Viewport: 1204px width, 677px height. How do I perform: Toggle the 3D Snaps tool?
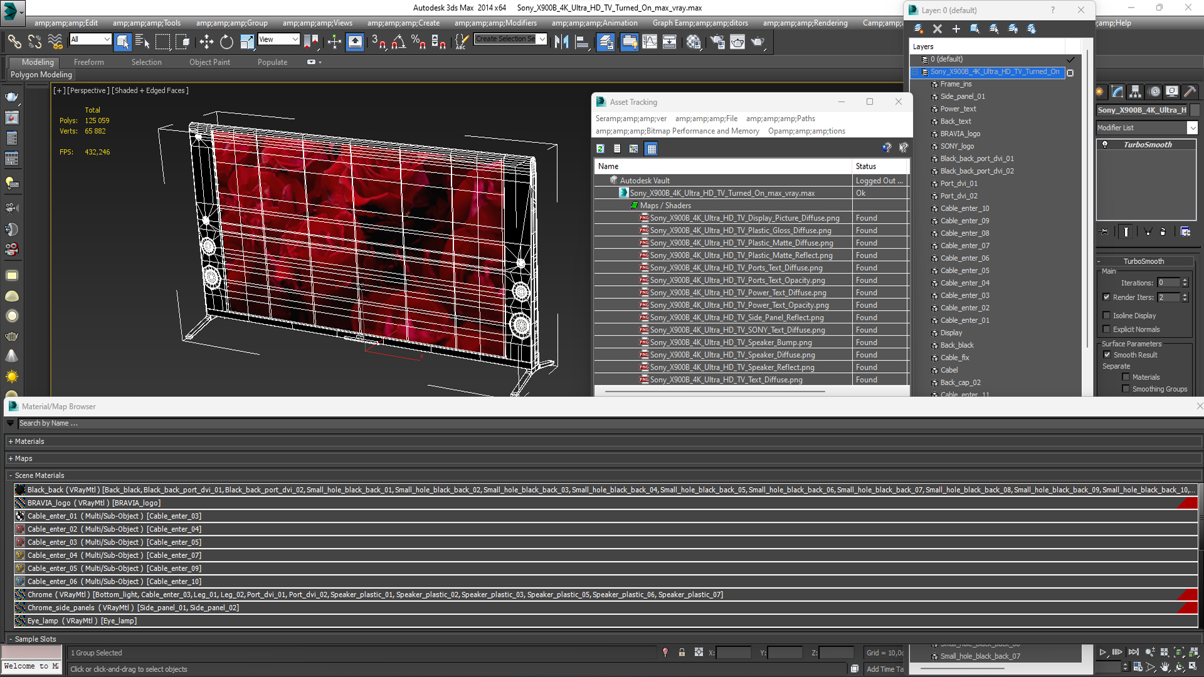pyautogui.click(x=378, y=41)
